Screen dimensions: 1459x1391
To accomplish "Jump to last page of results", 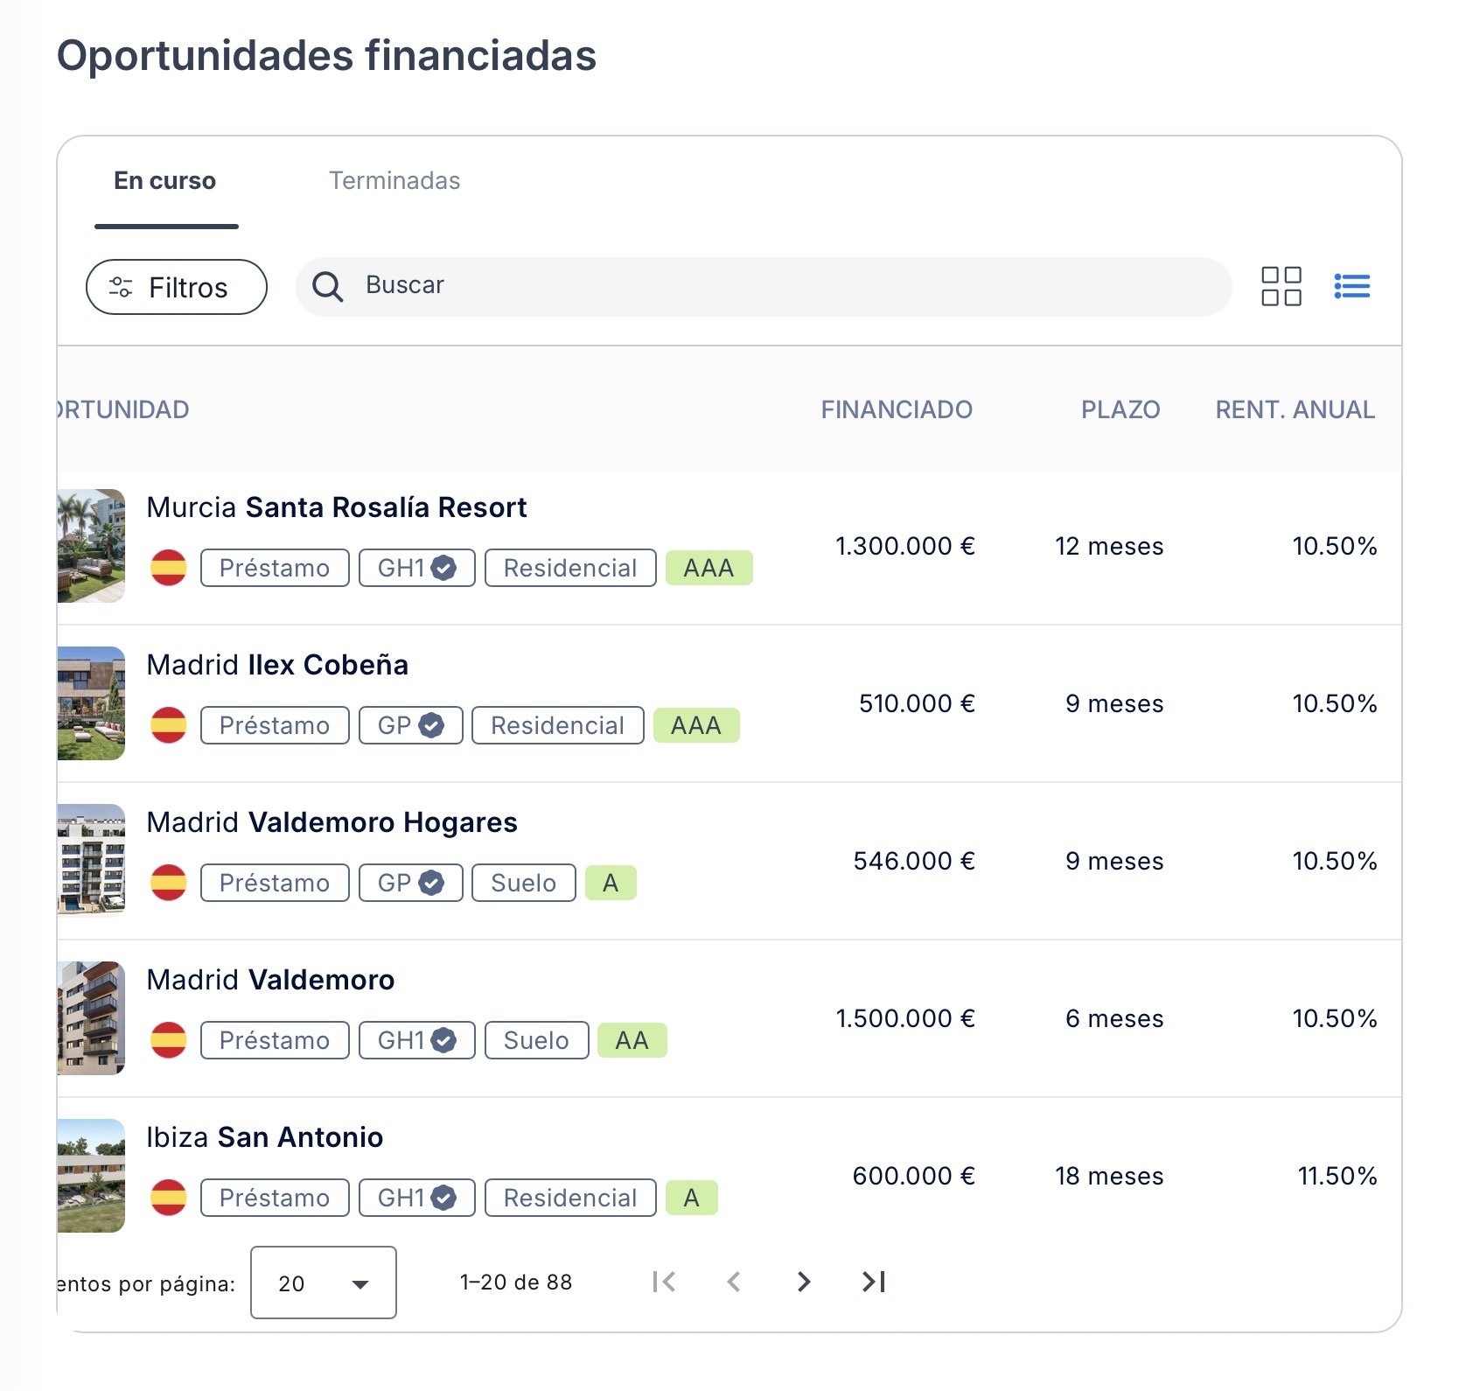I will [874, 1282].
